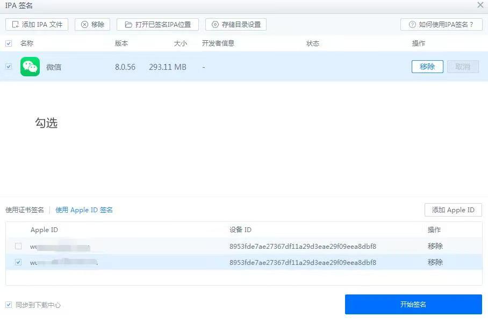The width and height of the screenshot is (488, 324).
Task: Click the 移除 toolbar icon with circled X
Action: pyautogui.click(x=85, y=24)
